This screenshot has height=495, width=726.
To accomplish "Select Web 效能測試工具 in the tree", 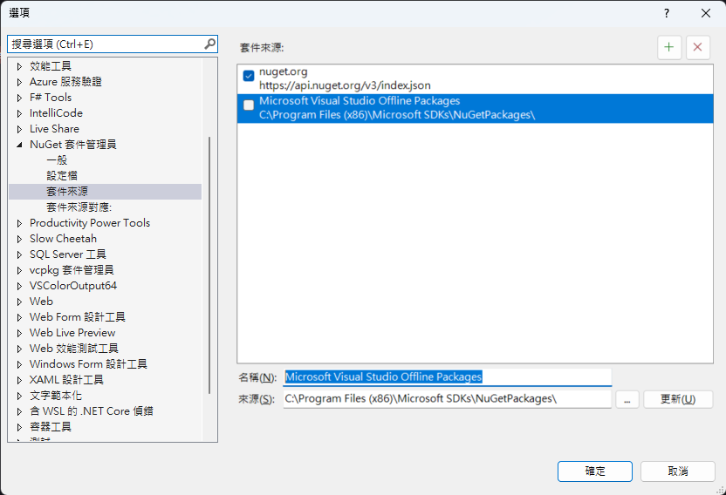I will 73,349.
